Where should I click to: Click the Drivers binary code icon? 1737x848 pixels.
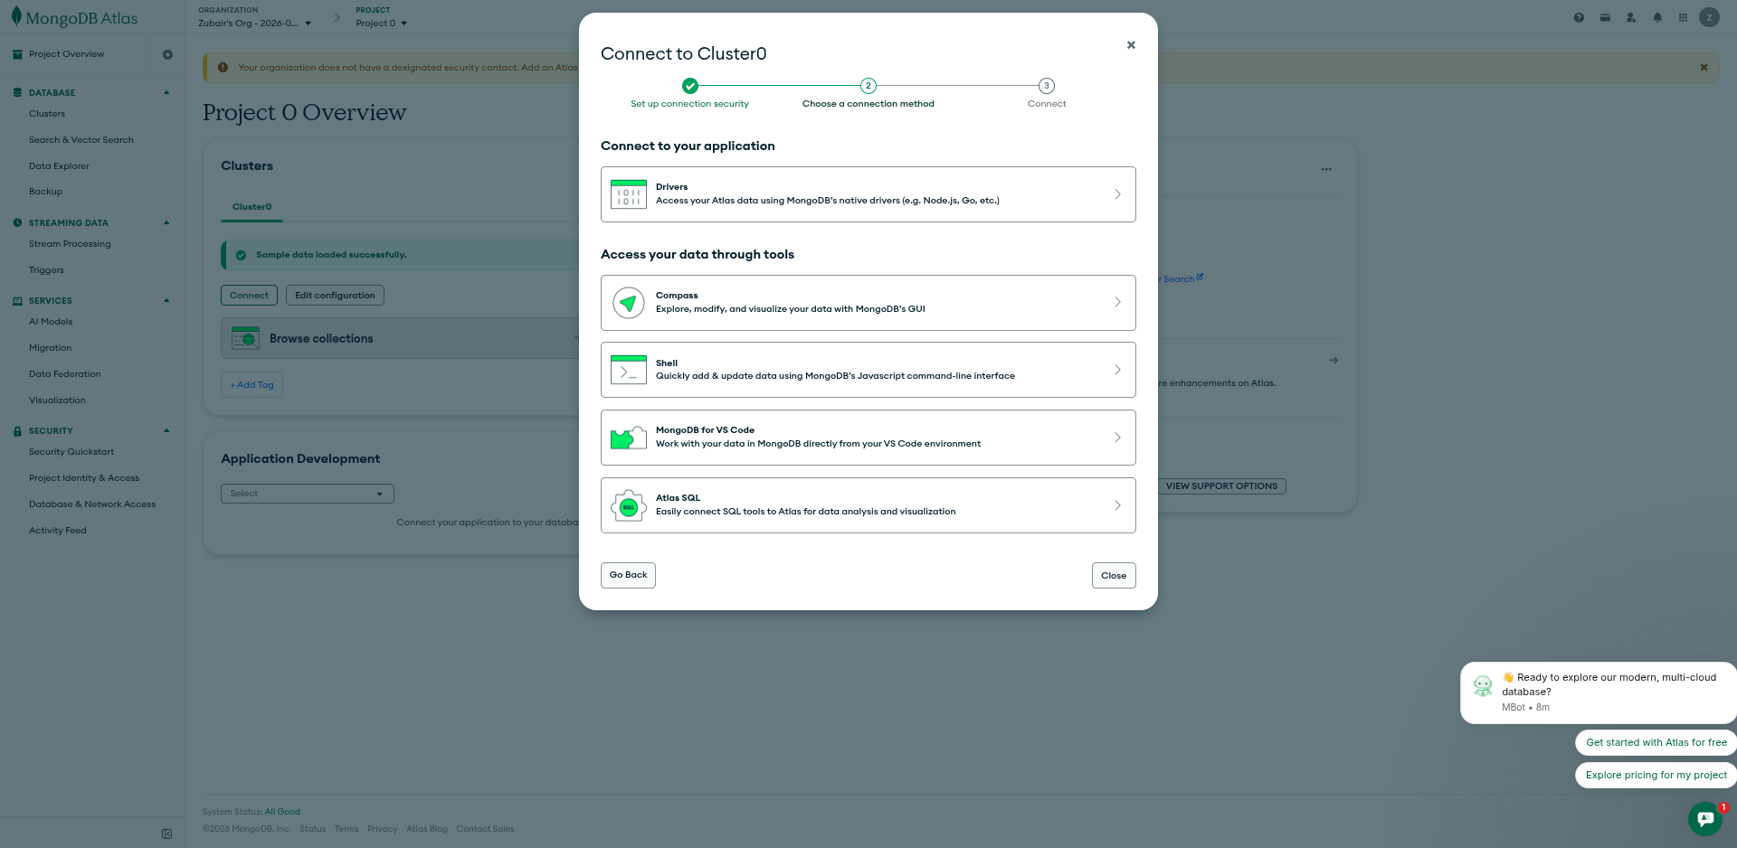click(628, 194)
